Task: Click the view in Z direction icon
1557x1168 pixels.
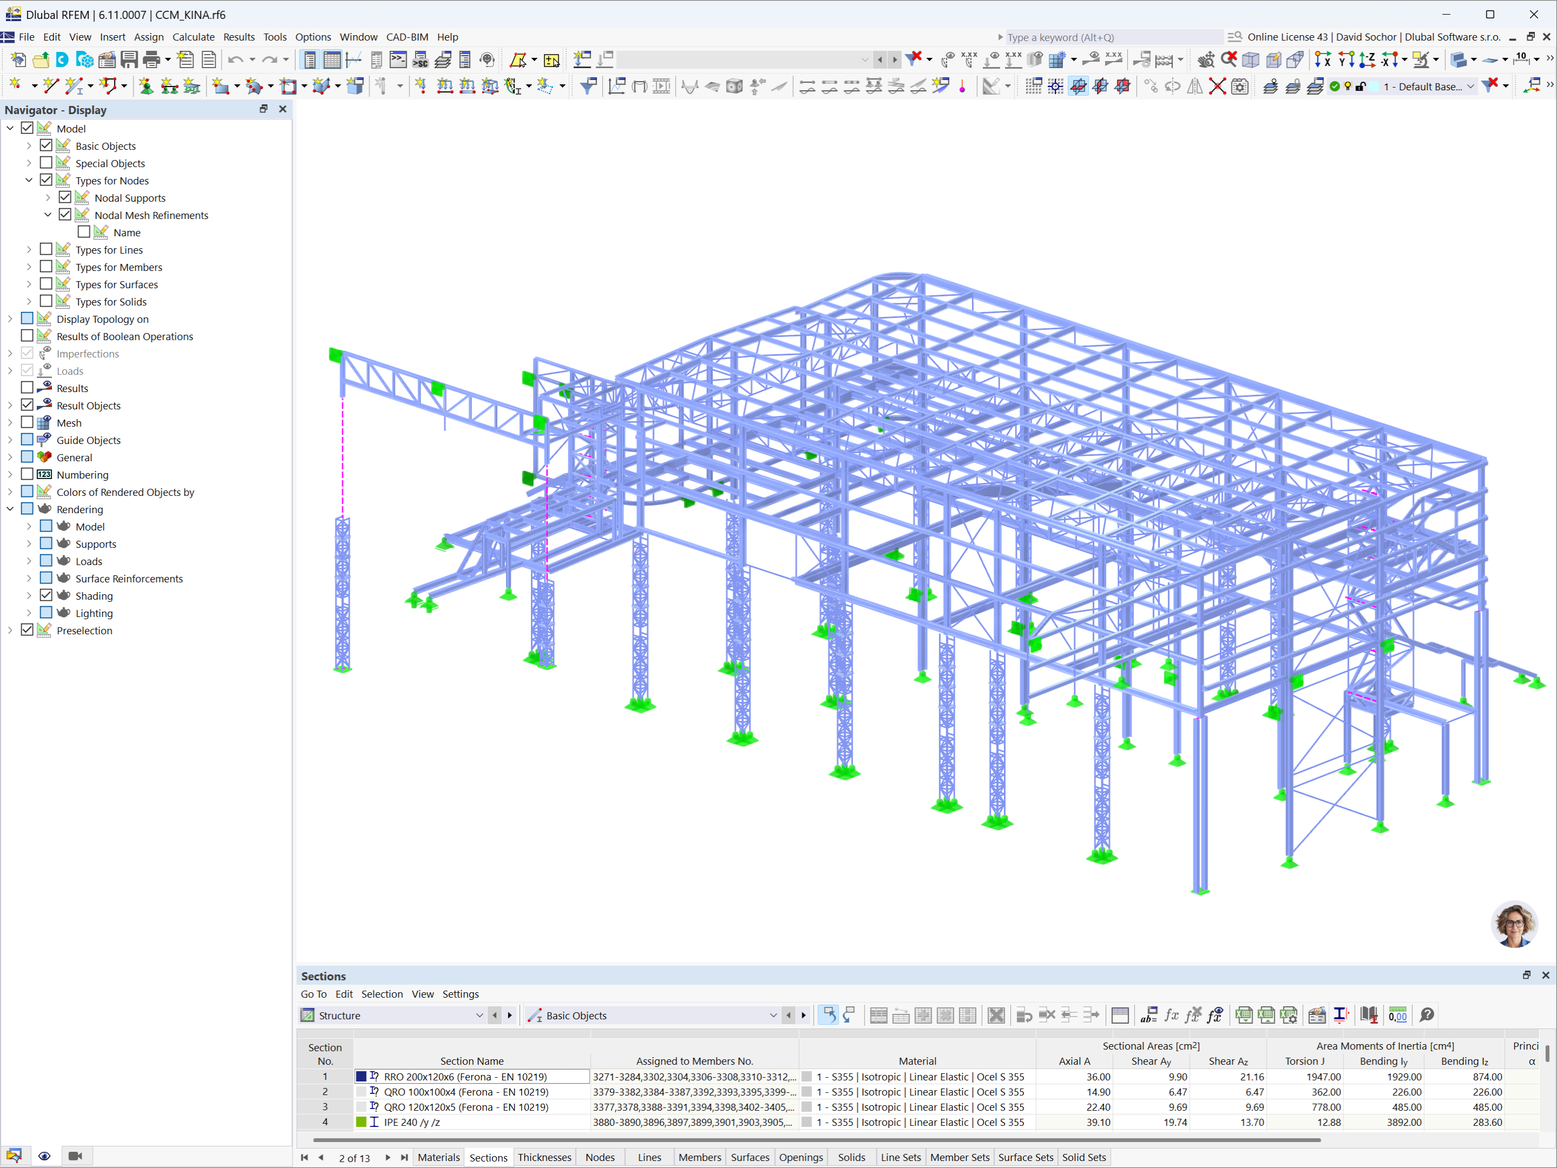Action: (x=1367, y=60)
